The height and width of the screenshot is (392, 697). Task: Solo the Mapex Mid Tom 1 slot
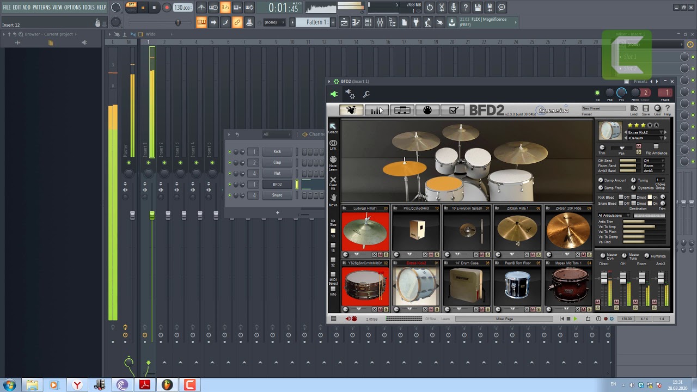[589, 309]
